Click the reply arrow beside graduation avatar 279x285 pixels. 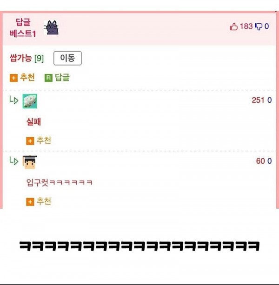[x=14, y=161]
